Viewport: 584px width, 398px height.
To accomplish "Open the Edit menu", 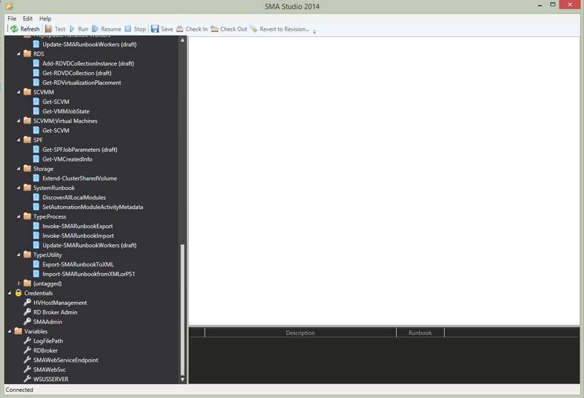I will click(27, 19).
